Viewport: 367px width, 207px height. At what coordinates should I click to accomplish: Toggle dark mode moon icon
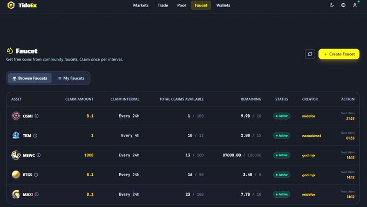click(x=332, y=5)
